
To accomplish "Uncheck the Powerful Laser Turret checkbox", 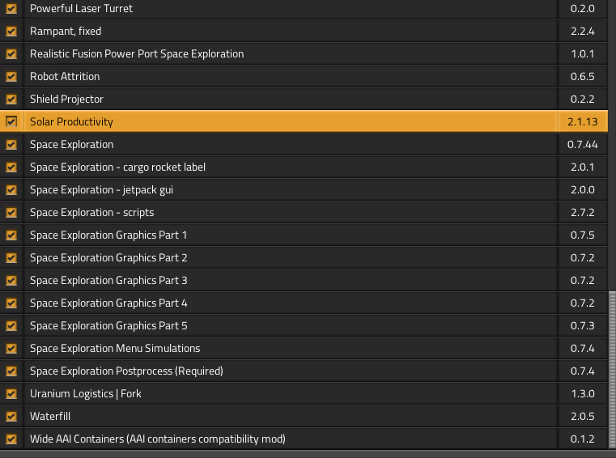I will pos(11,9).
